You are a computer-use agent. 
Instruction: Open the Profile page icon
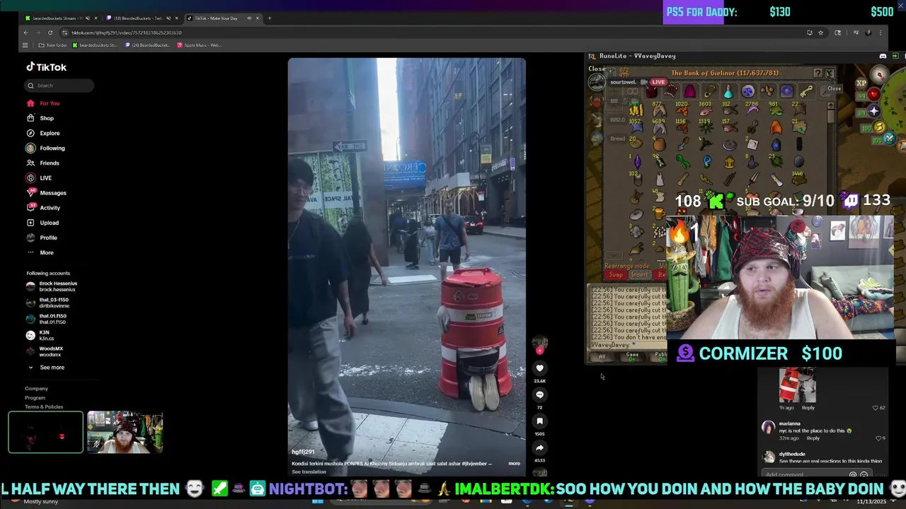(30, 238)
